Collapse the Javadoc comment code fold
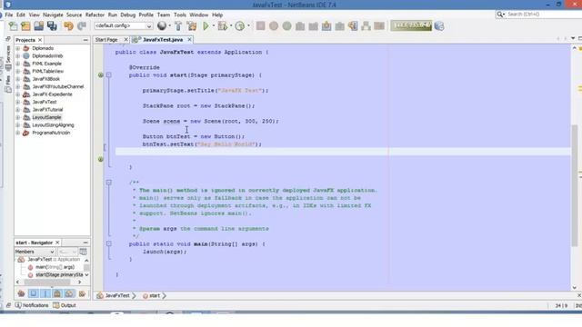Screen dimensions: 582x327 click(109, 183)
